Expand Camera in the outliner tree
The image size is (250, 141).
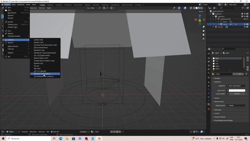pos(213,27)
